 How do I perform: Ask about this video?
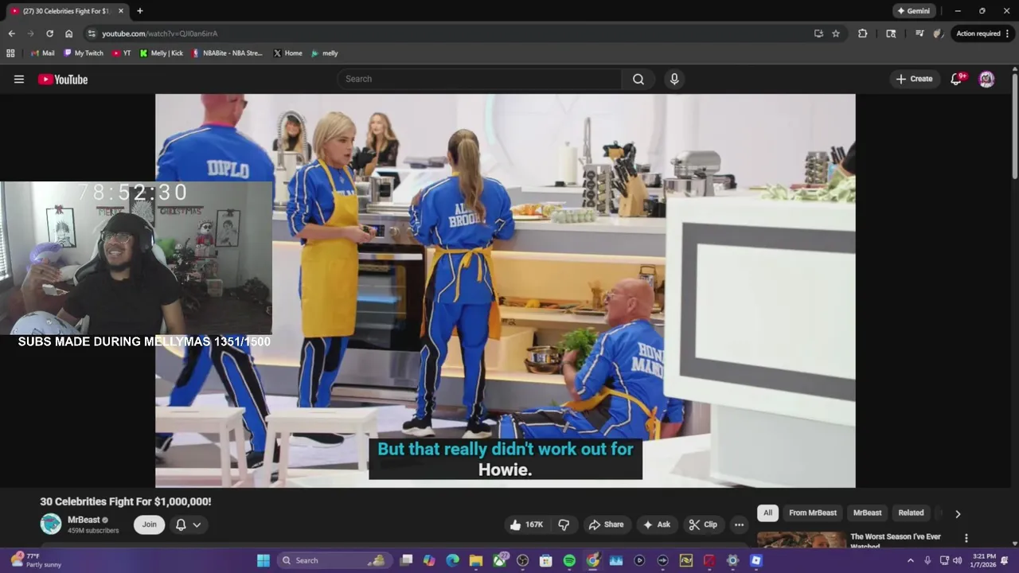tap(657, 524)
